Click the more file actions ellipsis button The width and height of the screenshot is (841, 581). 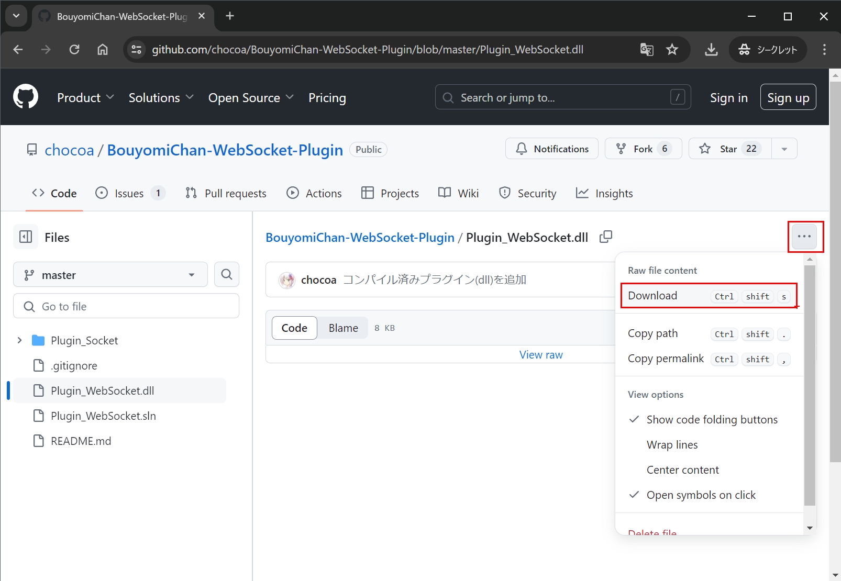[804, 237]
